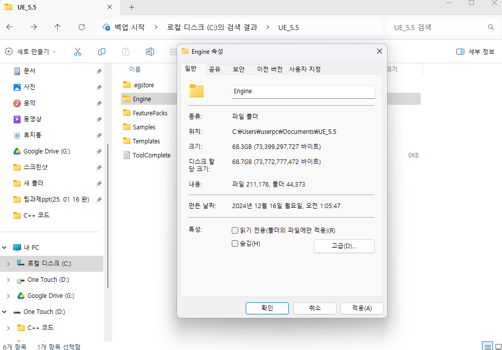Open the 스크린샷 folder
The width and height of the screenshot is (502, 350).
(x=36, y=167)
